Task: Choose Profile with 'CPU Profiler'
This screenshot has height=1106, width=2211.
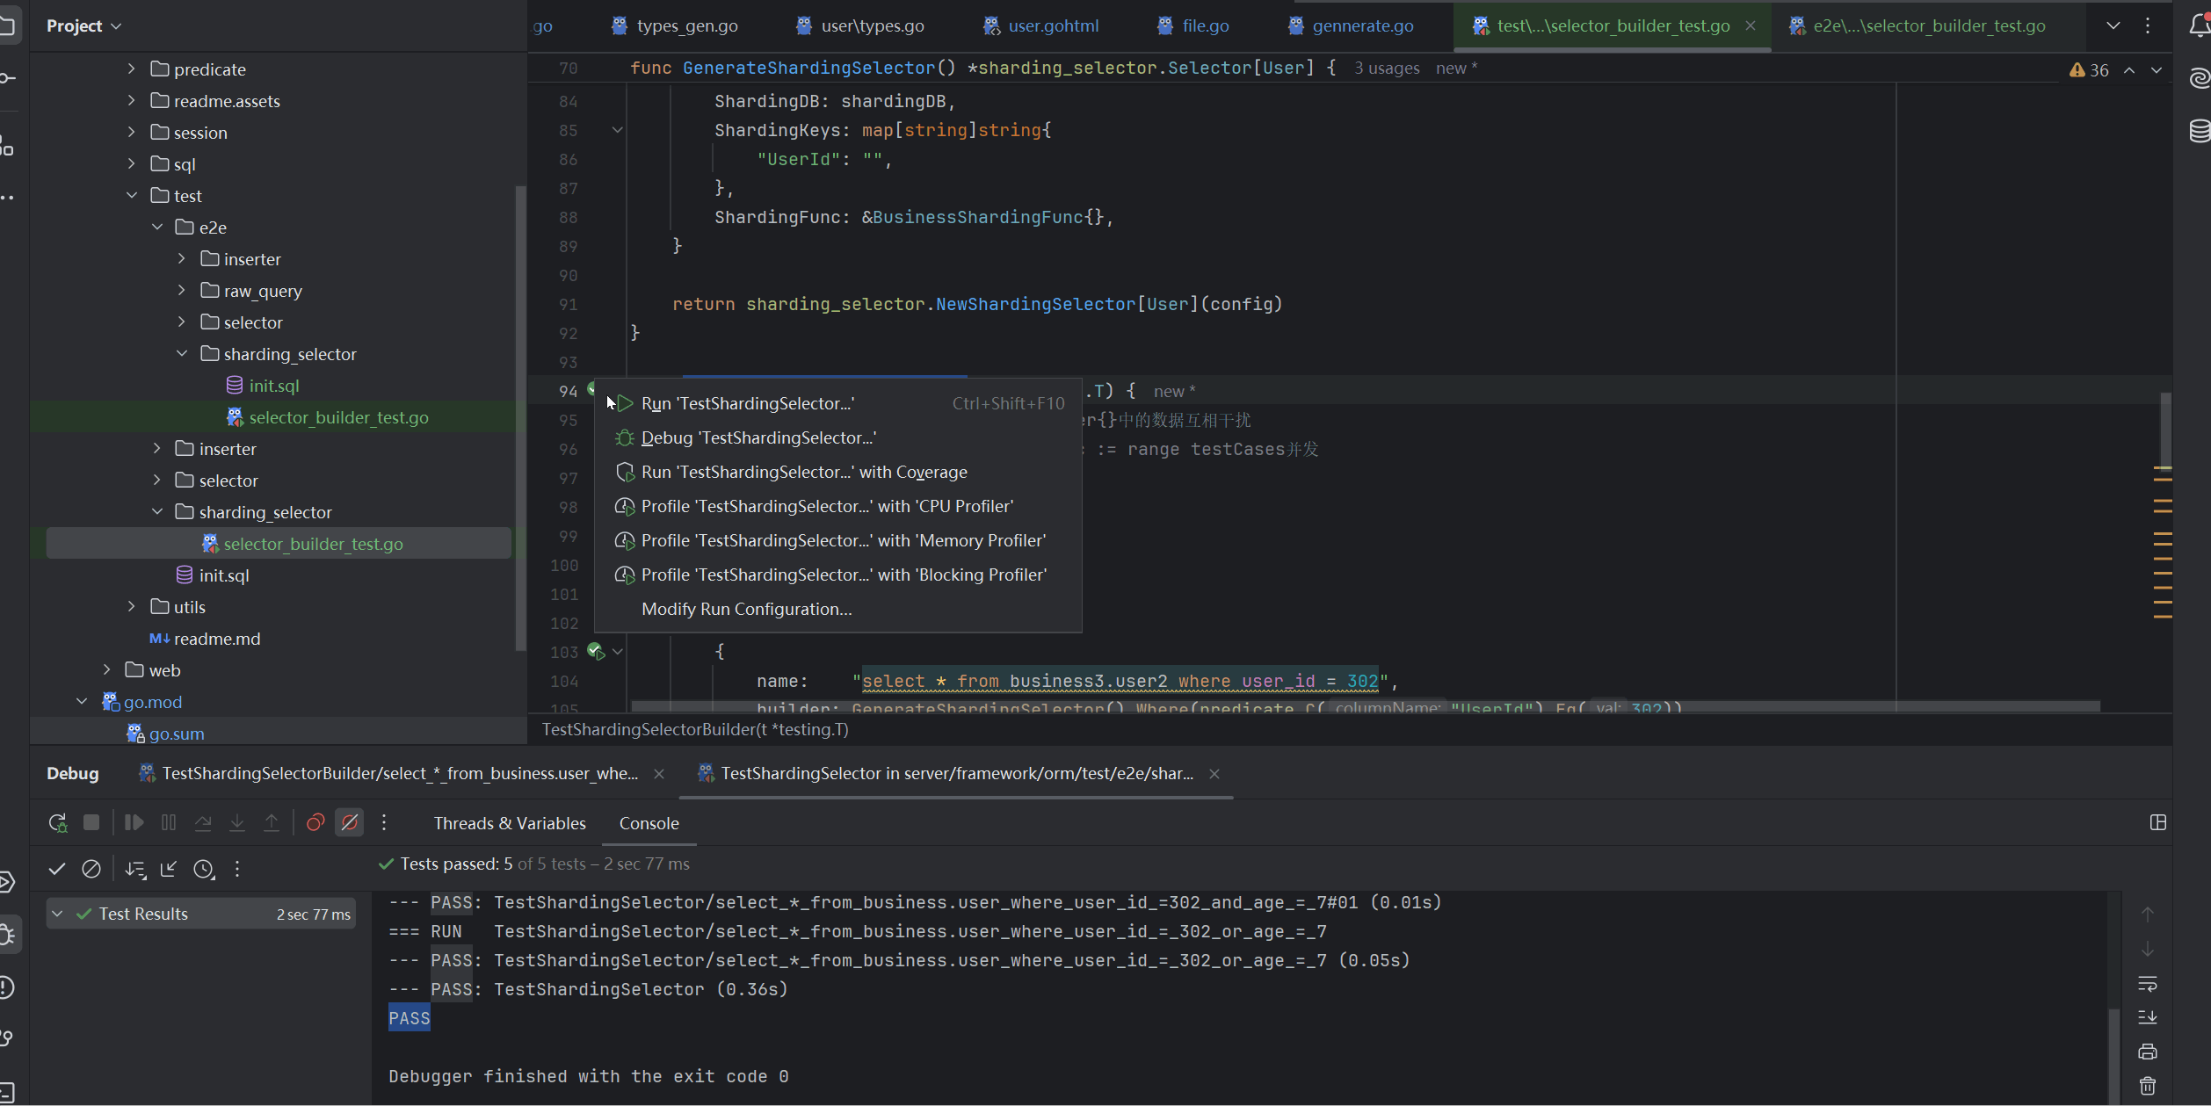Action: (x=838, y=506)
